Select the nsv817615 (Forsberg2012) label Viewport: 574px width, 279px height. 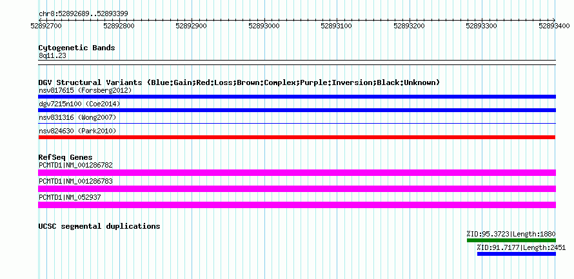pyautogui.click(x=85, y=90)
